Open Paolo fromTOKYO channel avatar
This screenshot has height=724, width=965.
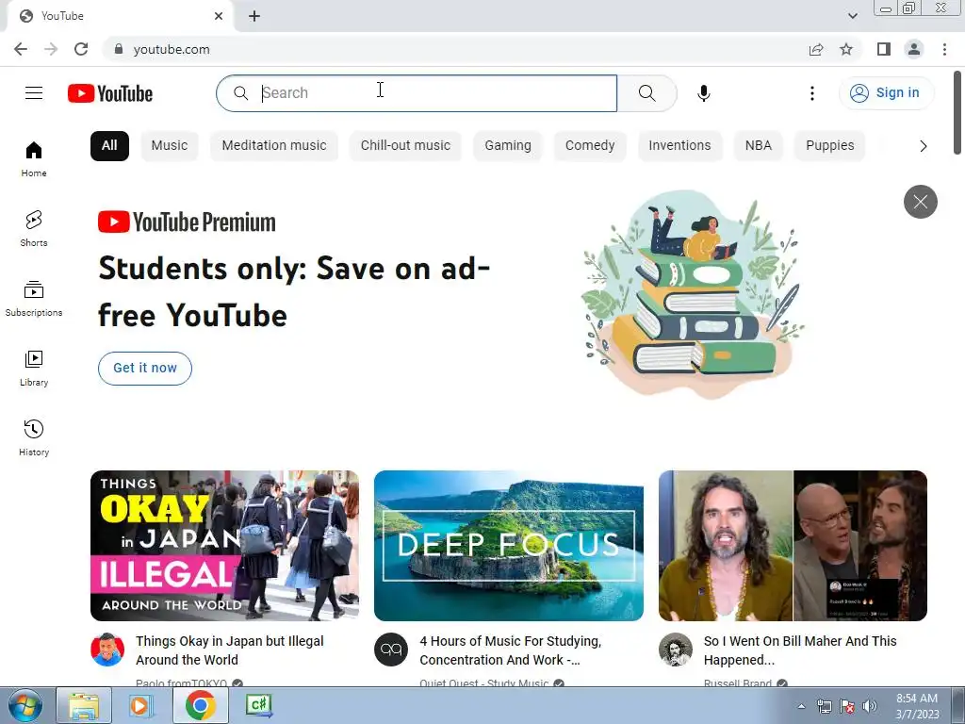tap(107, 649)
